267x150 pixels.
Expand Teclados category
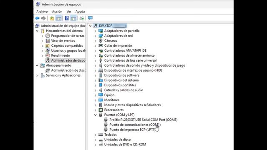(x=96, y=135)
